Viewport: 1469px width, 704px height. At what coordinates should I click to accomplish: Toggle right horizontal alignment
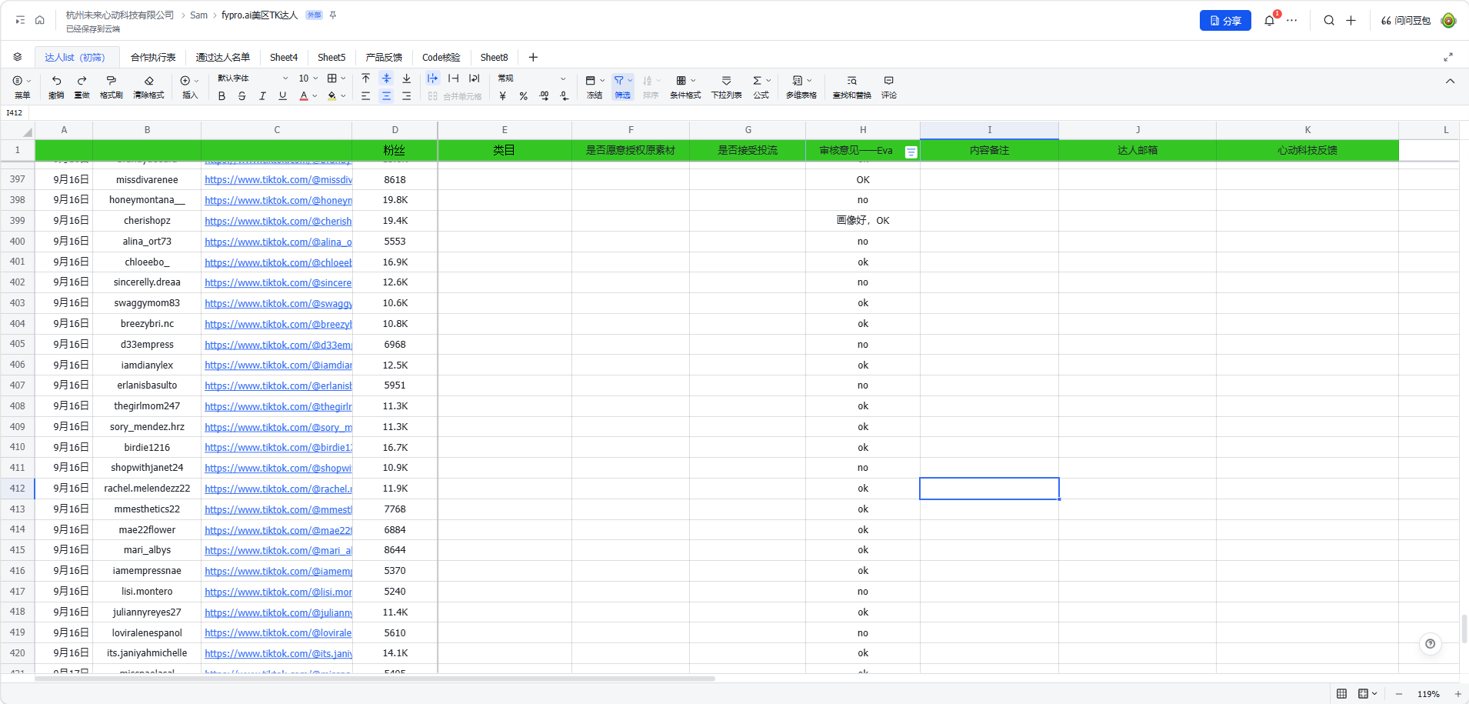point(407,96)
